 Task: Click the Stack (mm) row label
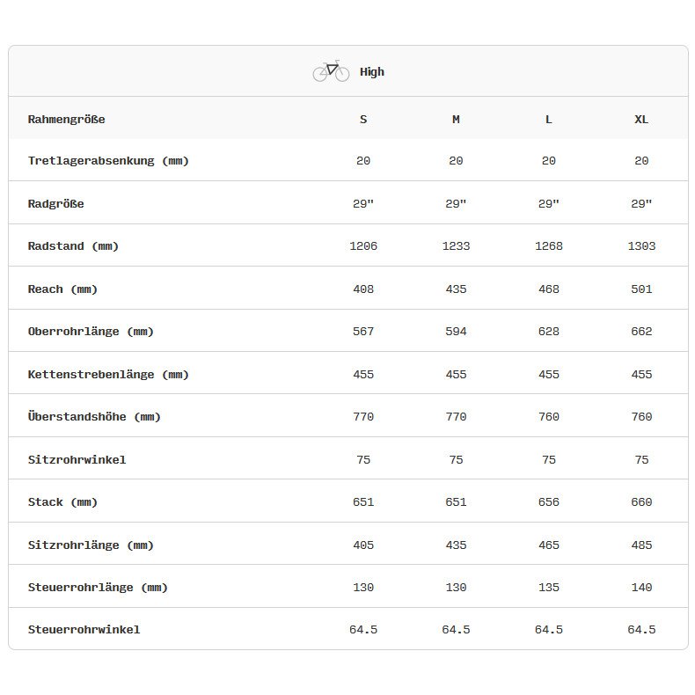coord(62,502)
